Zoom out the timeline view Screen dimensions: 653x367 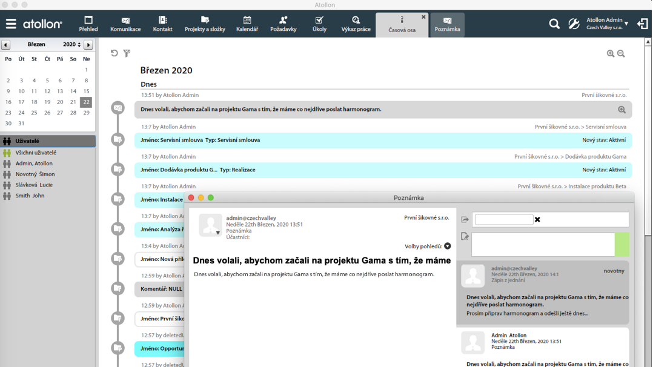(621, 54)
